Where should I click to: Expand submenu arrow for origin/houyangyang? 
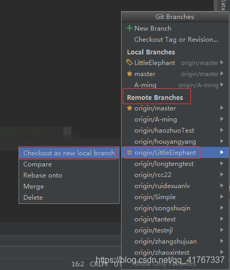point(222,141)
